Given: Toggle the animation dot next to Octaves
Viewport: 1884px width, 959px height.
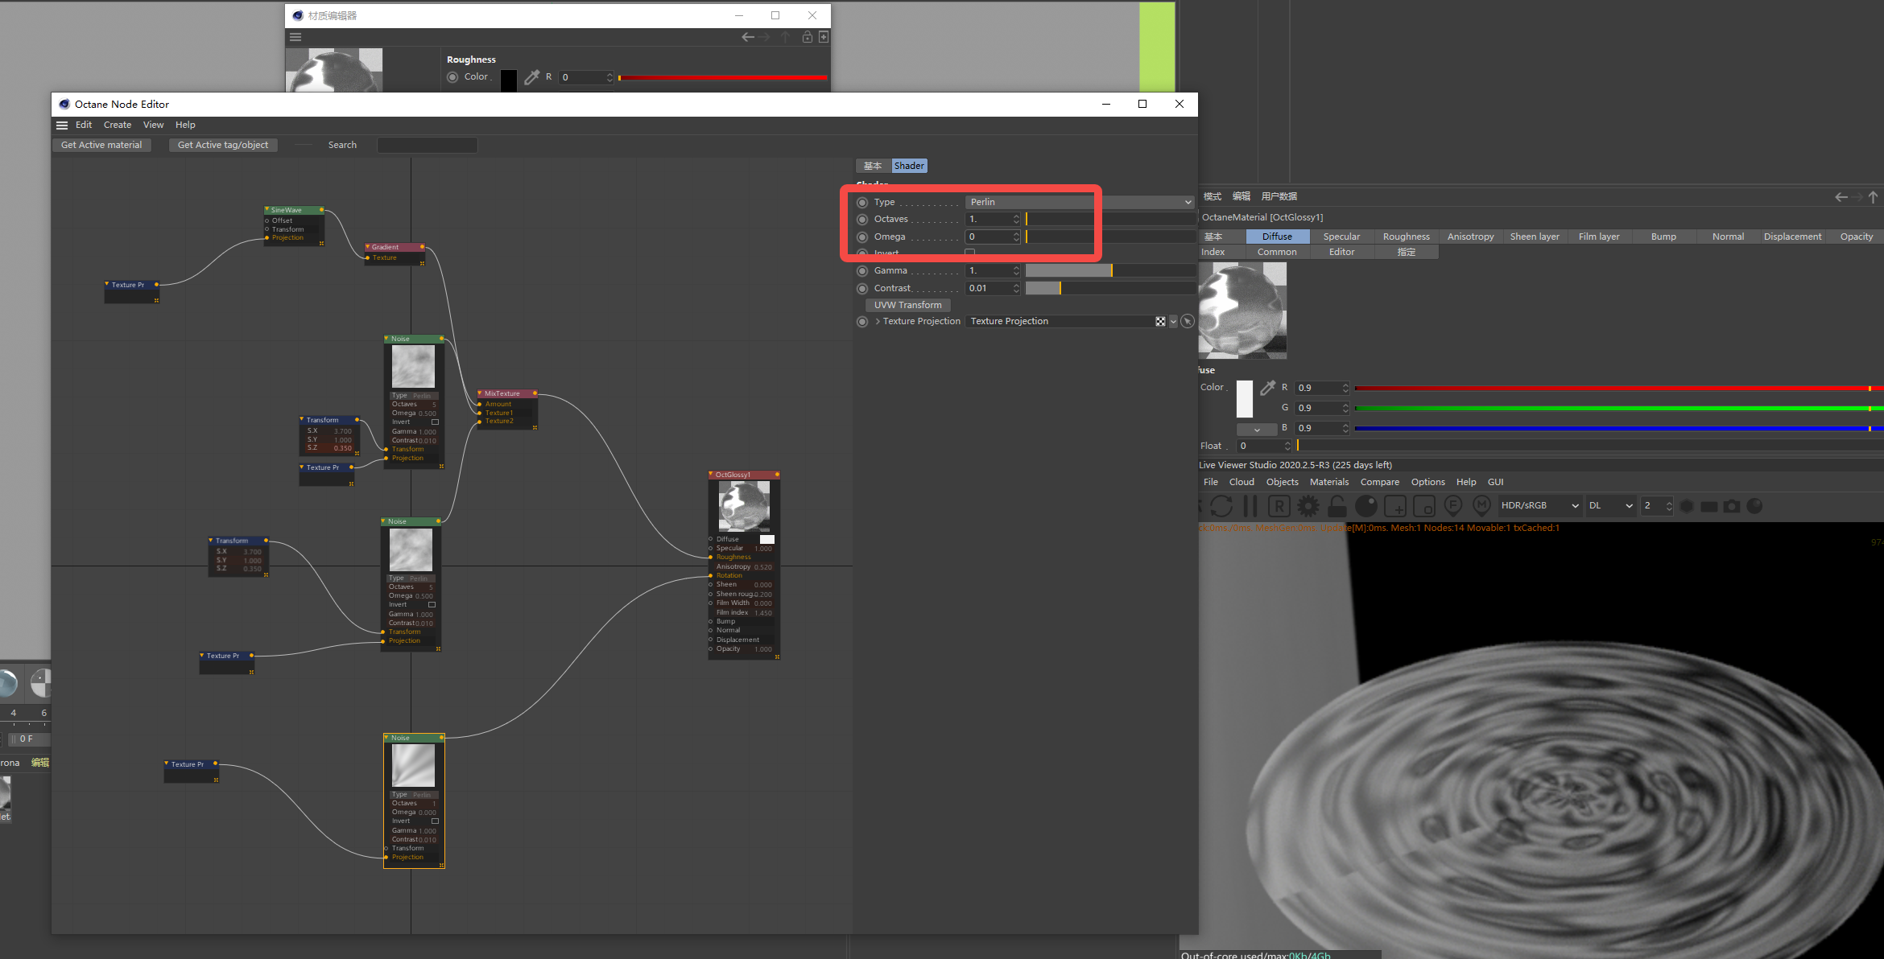Looking at the screenshot, I should 861,219.
